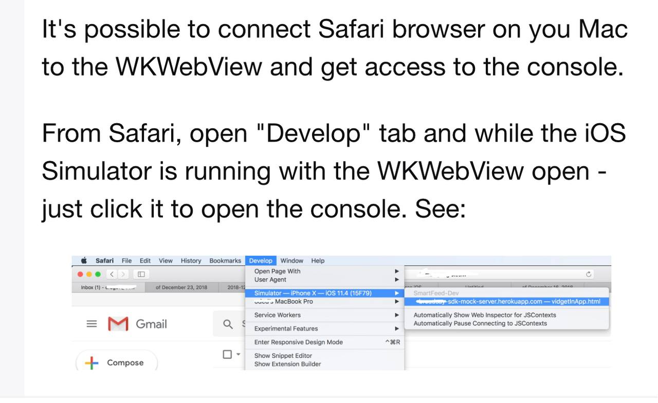This screenshot has width=658, height=403.
Task: Switch to the 'of December 23, 2018' tab
Action: 181,287
